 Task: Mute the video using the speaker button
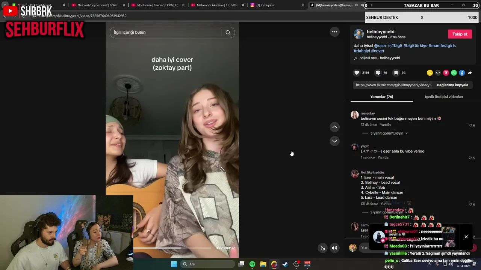point(334,248)
